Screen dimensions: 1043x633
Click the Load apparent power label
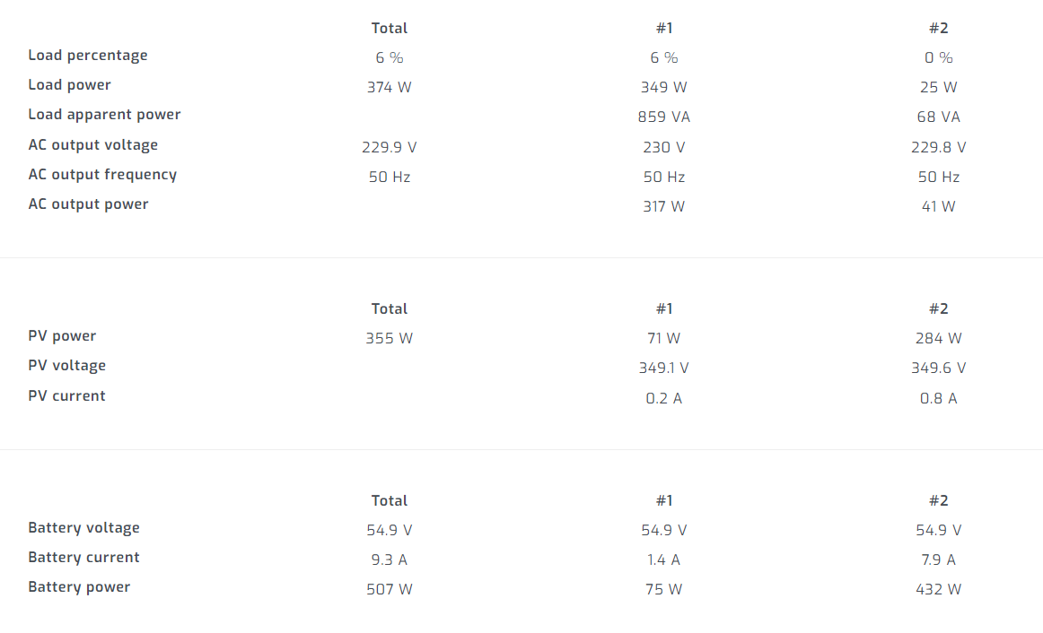coord(104,115)
